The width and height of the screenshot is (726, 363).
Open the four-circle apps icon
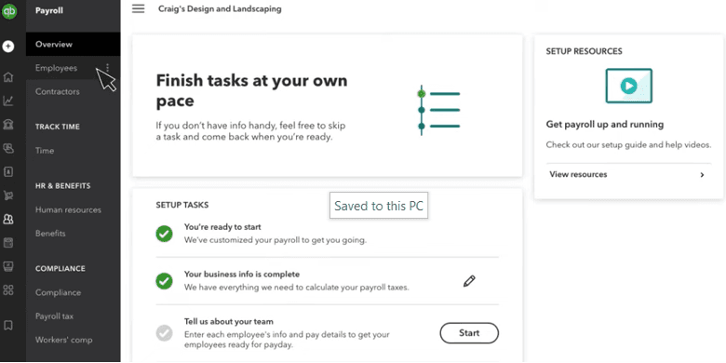(x=8, y=290)
